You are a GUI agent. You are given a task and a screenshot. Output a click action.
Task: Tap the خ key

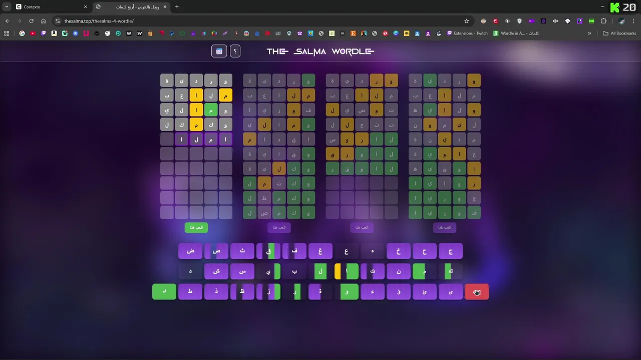(399, 251)
